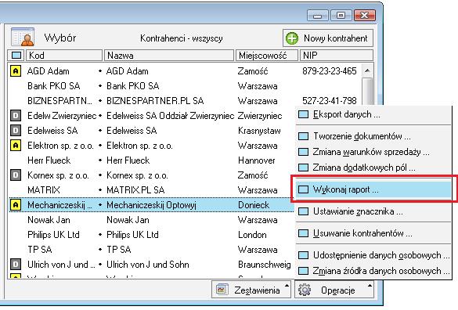This screenshot has width=458, height=310.
Task: Click NIP value 527-23-41-798
Action: pyautogui.click(x=329, y=101)
